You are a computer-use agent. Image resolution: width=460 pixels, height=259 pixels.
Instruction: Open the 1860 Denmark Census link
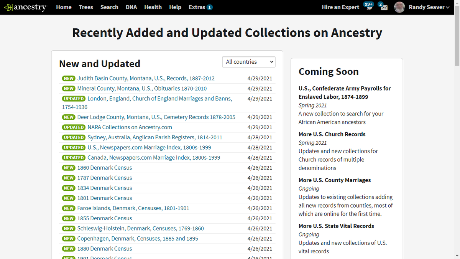pyautogui.click(x=105, y=168)
